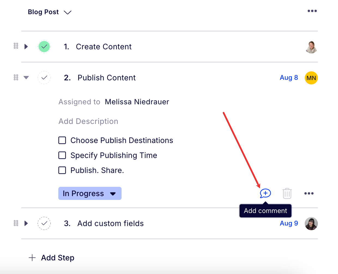The height and width of the screenshot is (274, 338).
Task: Expand the Create Content step
Action: [26, 47]
